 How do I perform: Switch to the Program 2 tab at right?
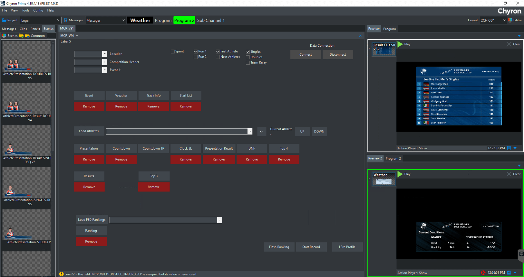pyautogui.click(x=393, y=158)
